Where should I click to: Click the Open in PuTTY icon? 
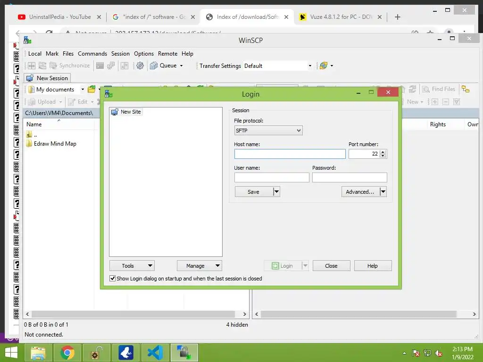pyautogui.click(x=111, y=66)
